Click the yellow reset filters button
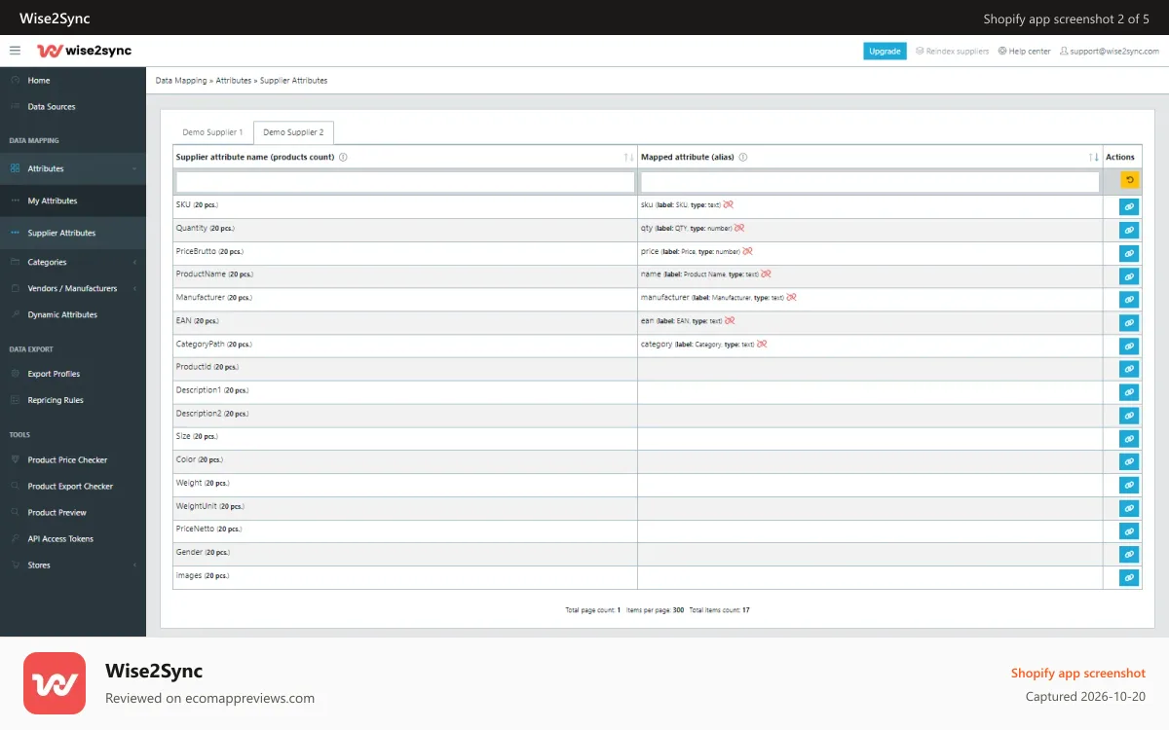 (1129, 180)
